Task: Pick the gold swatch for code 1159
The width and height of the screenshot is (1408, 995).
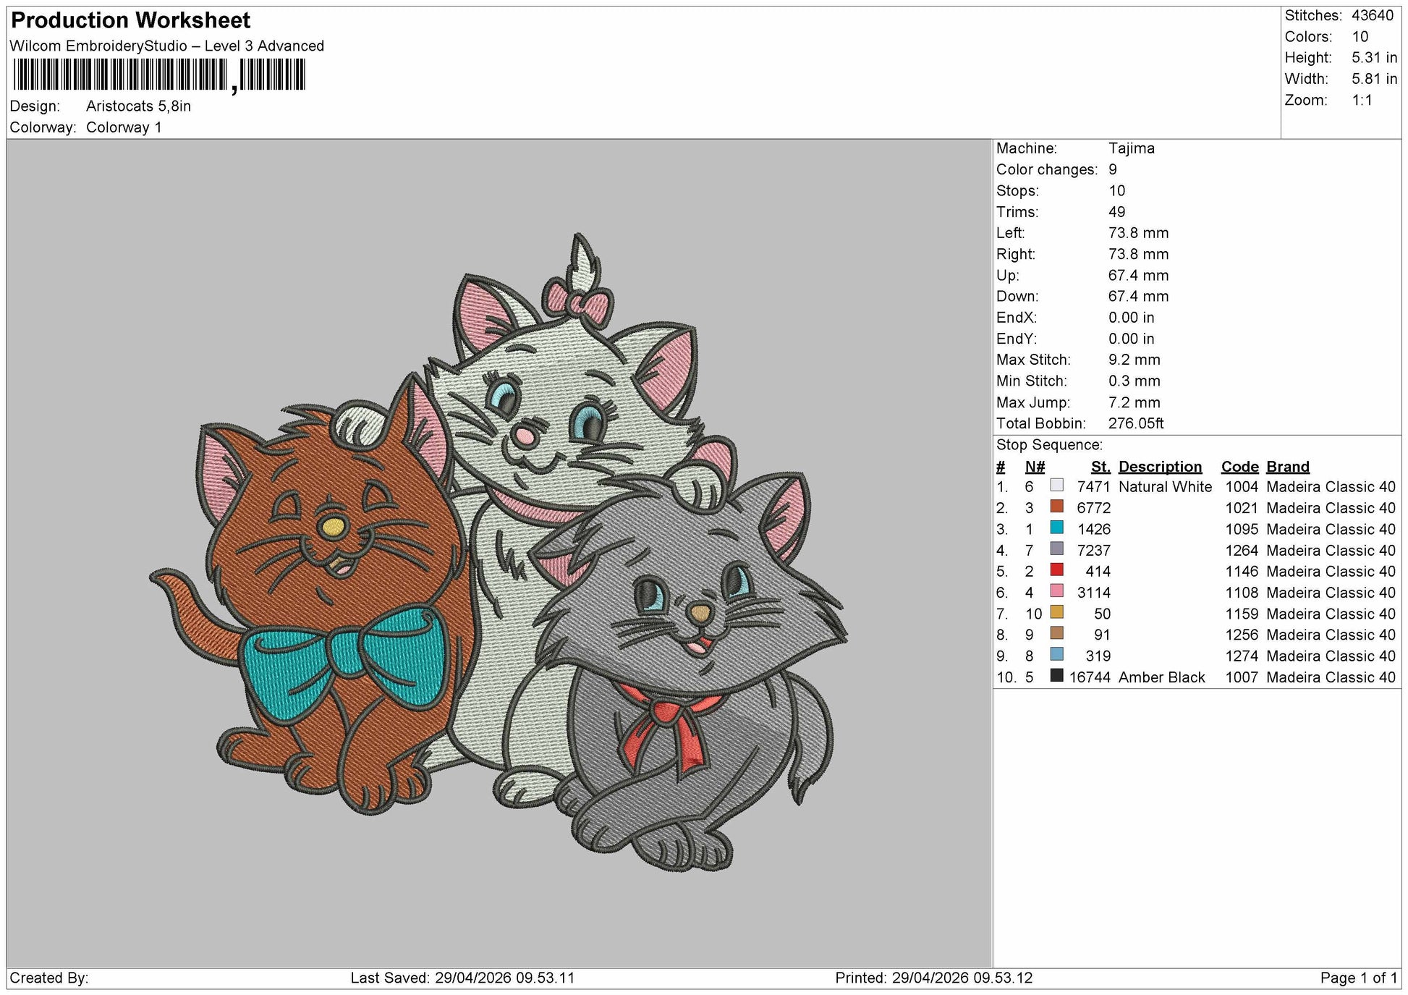Action: click(x=1057, y=612)
